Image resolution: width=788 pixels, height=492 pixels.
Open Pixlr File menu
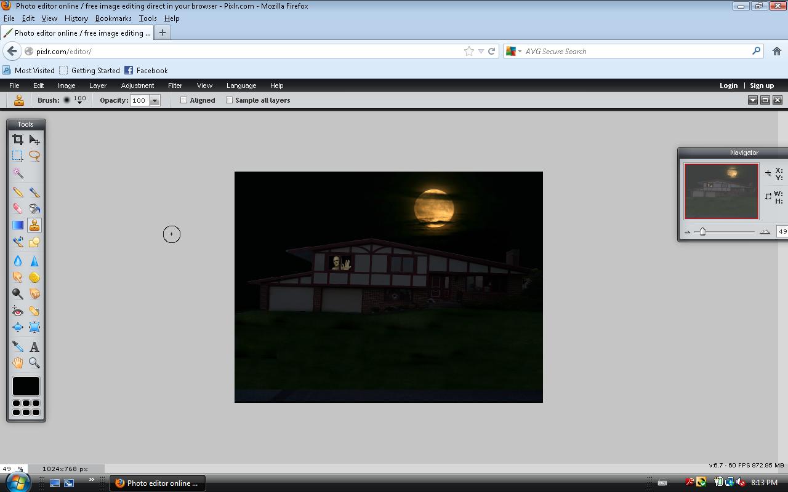[x=14, y=85]
